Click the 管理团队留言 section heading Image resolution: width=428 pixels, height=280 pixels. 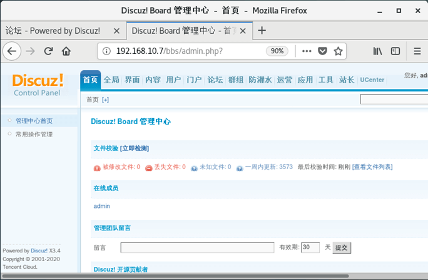pyautogui.click(x=112, y=228)
